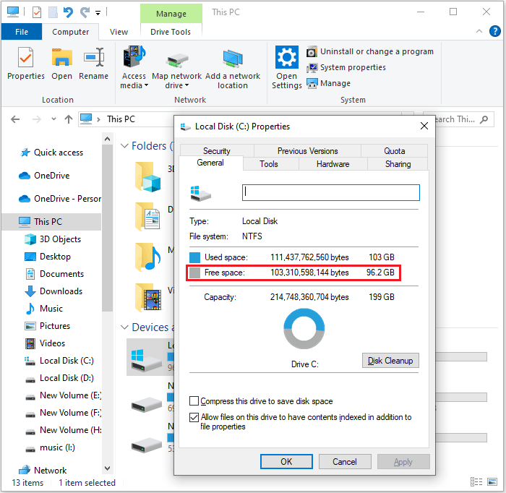The width and height of the screenshot is (506, 493).
Task: Click the Music folder icon in content pane
Action: tap(147, 257)
